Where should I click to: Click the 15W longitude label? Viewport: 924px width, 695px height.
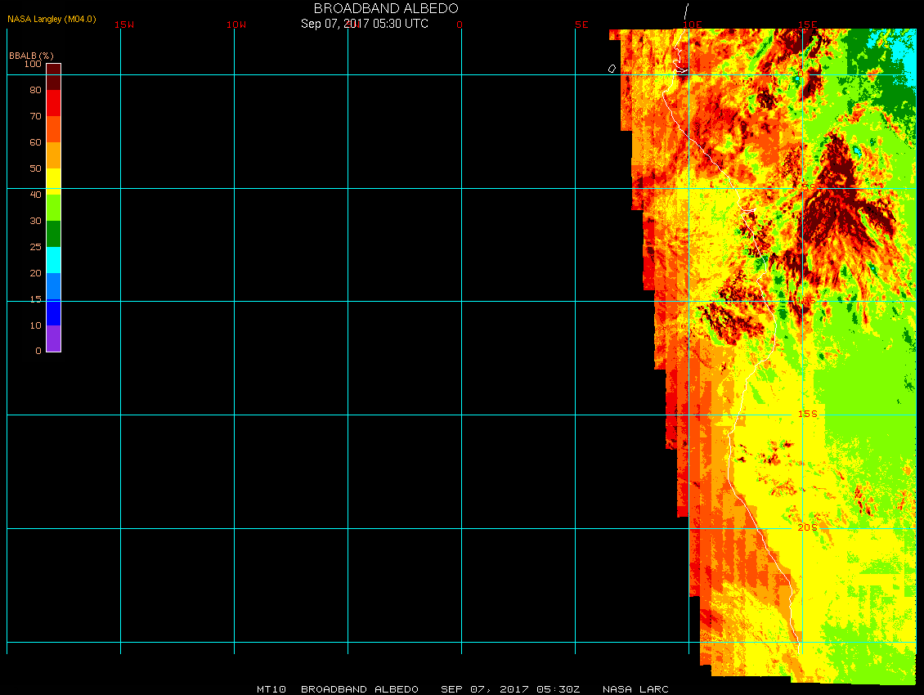pos(124,25)
